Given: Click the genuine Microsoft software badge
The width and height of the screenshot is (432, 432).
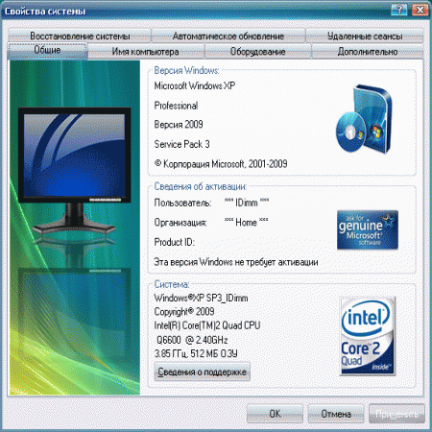Looking at the screenshot, I should coord(368,229).
